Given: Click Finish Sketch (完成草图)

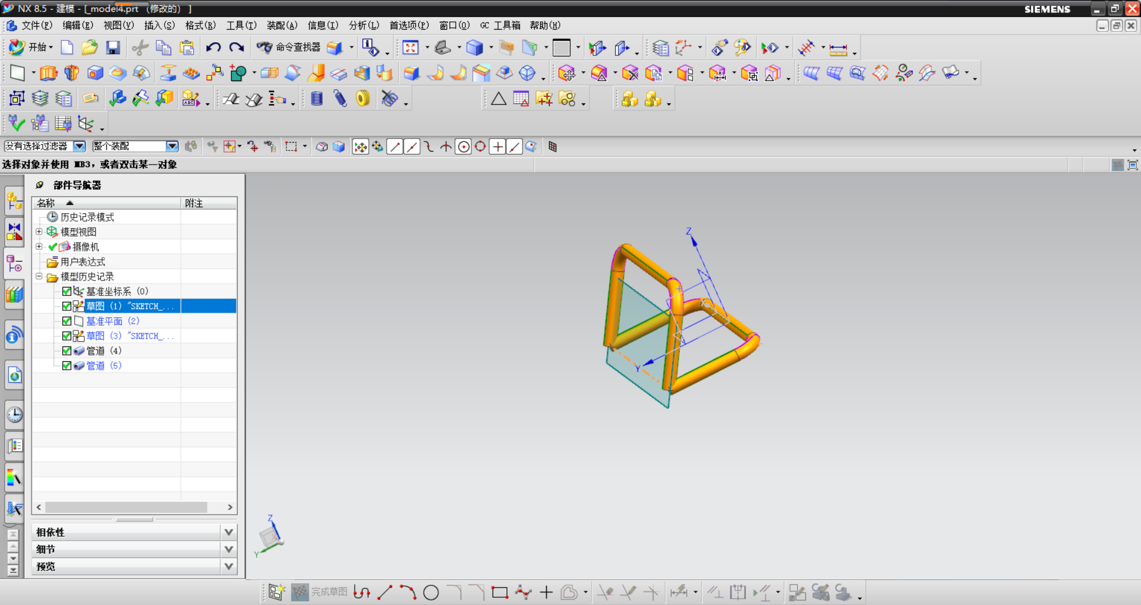Looking at the screenshot, I should tap(320, 592).
